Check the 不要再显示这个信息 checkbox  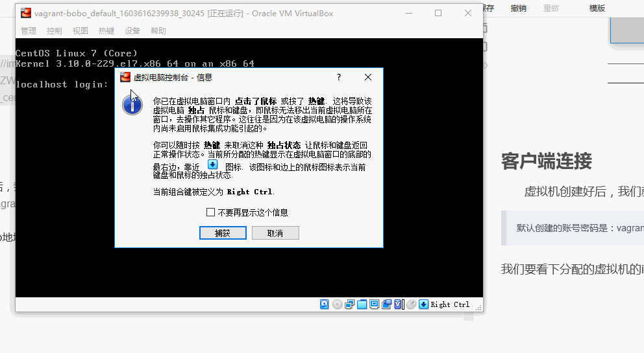pos(210,212)
